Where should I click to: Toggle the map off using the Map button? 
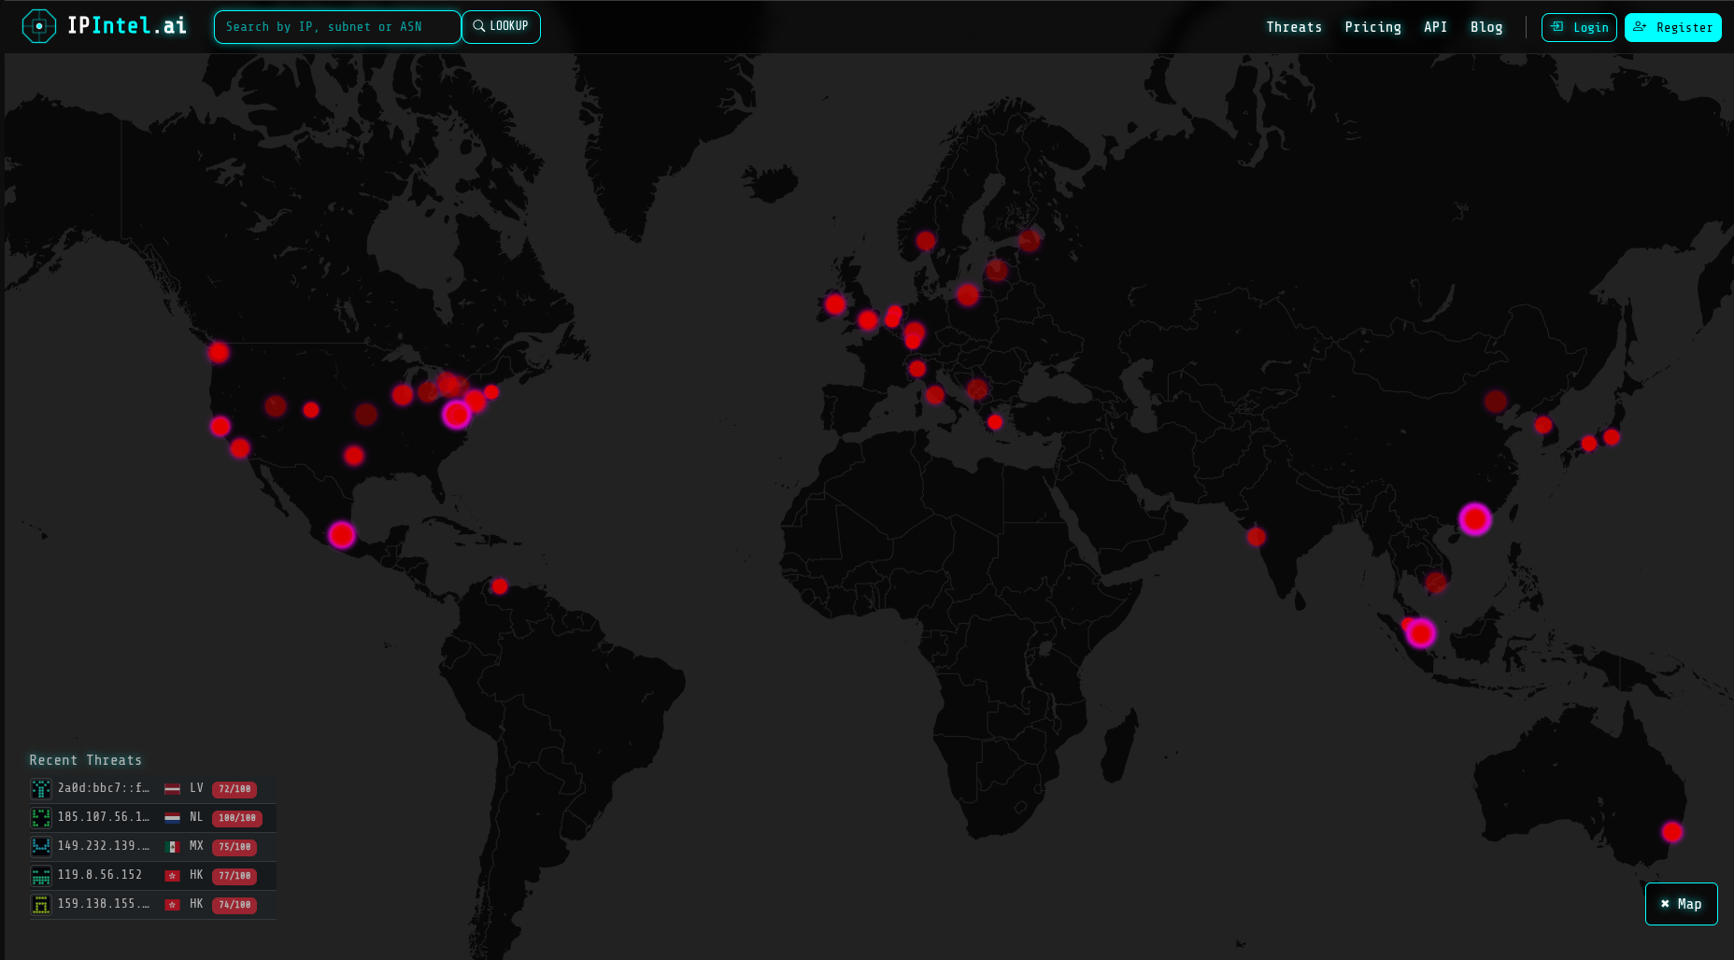(x=1681, y=903)
